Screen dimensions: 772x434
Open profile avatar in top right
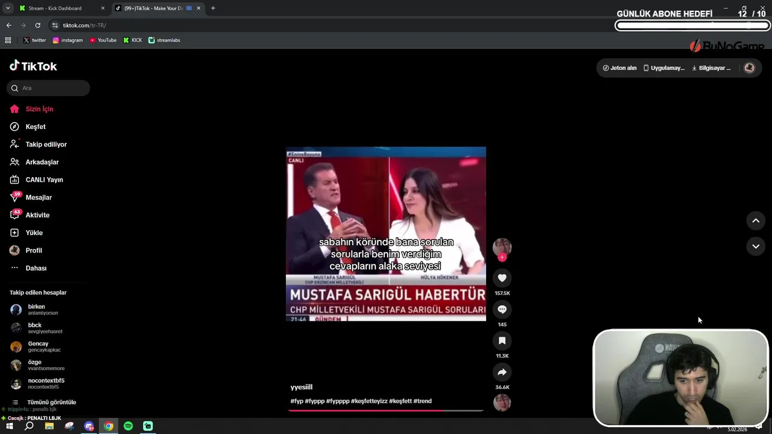pyautogui.click(x=750, y=68)
